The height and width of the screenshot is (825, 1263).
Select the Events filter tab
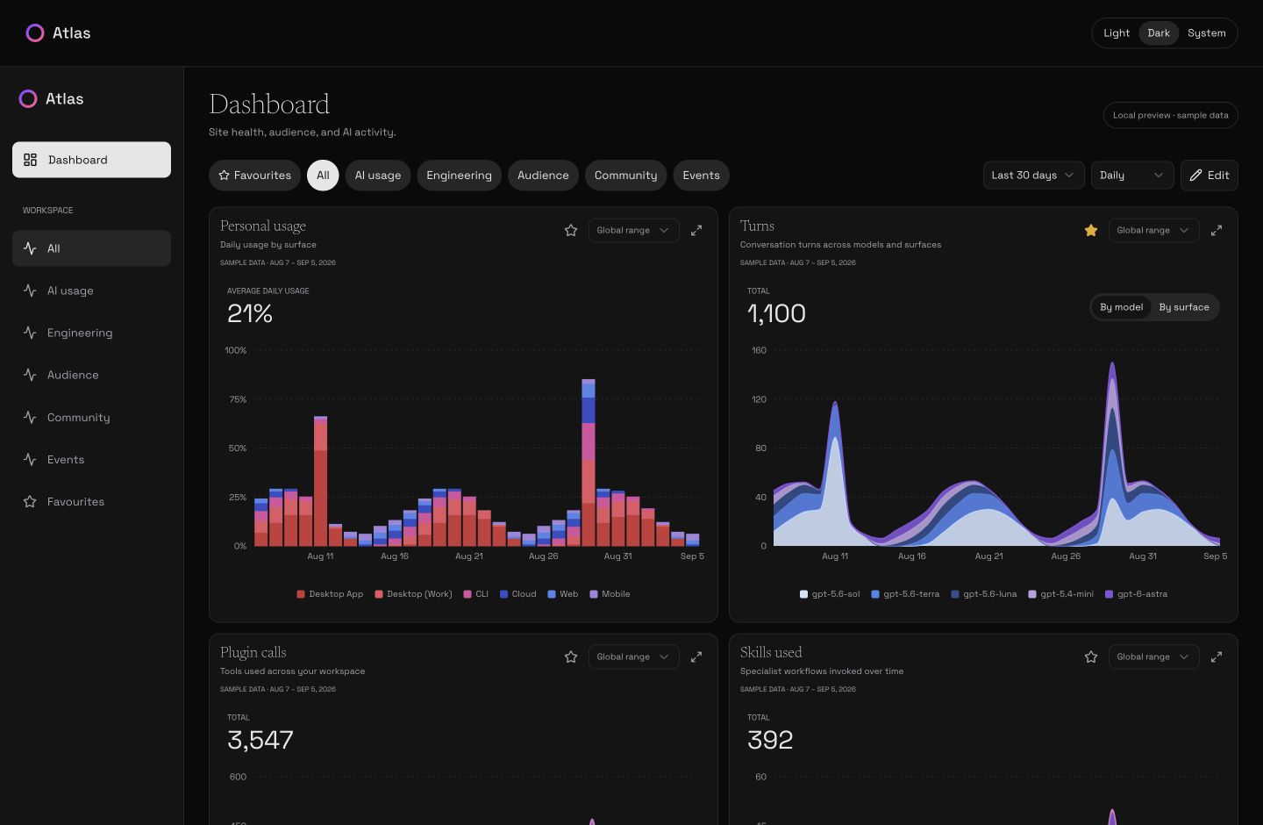click(701, 176)
